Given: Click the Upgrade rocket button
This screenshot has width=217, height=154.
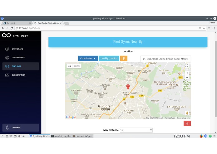Looking at the screenshot, I should (x=21, y=128).
